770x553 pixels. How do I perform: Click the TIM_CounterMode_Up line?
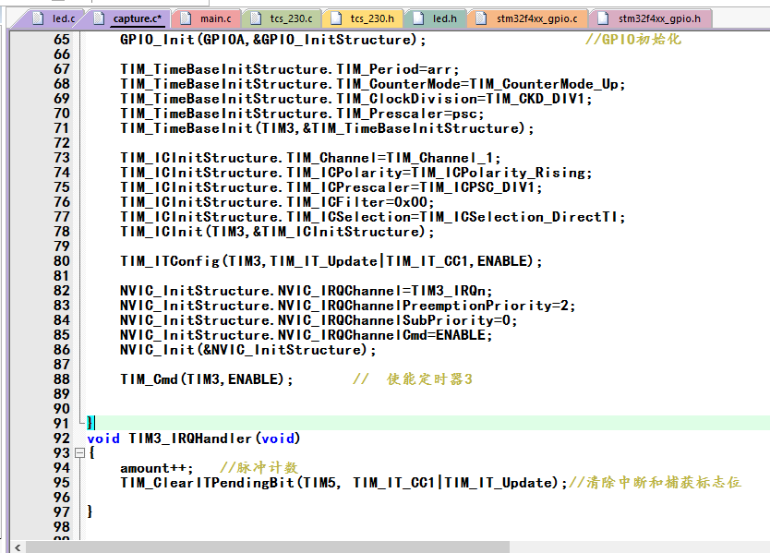(x=373, y=84)
